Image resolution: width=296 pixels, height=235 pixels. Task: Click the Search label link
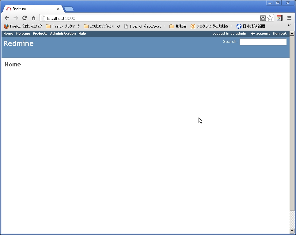230,41
